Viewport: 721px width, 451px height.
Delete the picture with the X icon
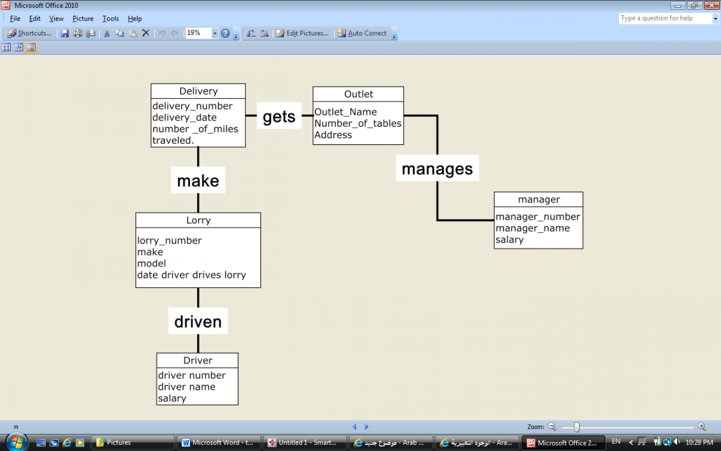(x=145, y=34)
